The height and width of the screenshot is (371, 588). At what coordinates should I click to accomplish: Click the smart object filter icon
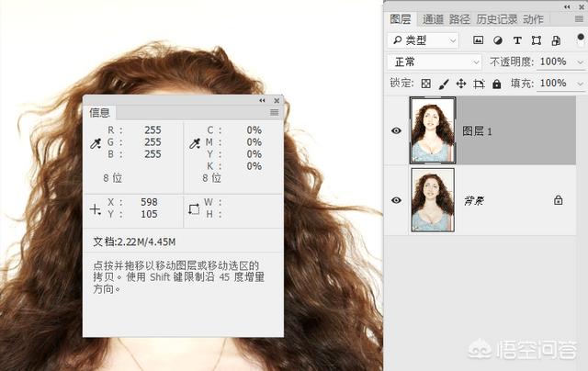(x=556, y=40)
